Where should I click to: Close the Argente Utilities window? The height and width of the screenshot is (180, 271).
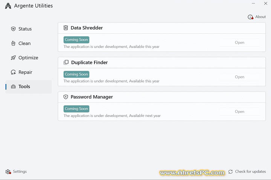[266, 3]
